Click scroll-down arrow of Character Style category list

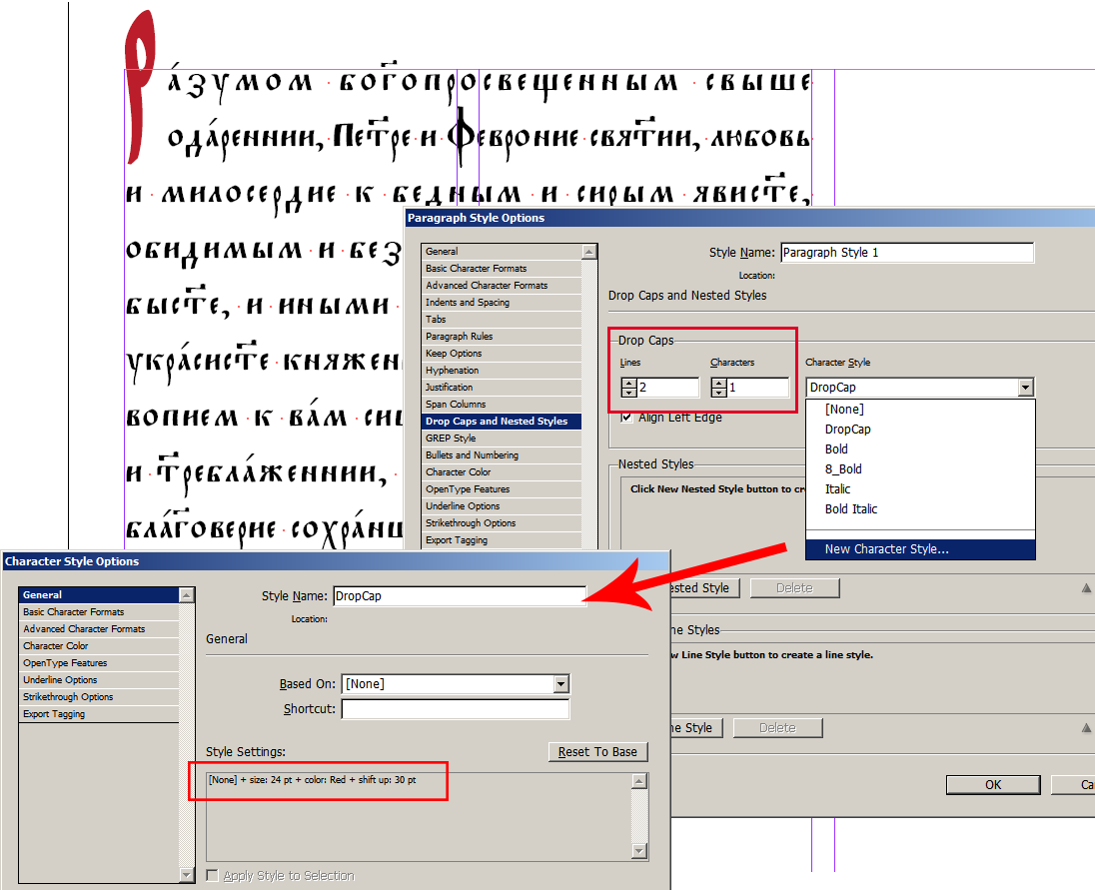coord(187,875)
